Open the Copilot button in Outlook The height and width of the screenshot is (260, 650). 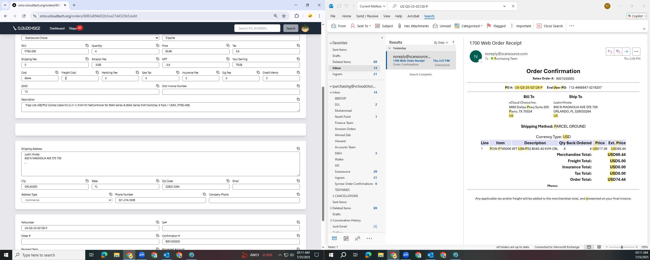pyautogui.click(x=637, y=16)
